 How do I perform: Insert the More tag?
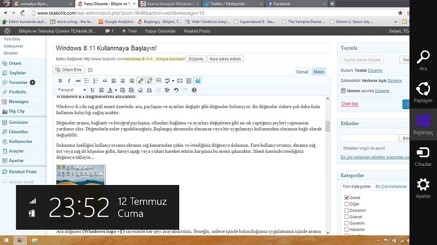(x=158, y=81)
